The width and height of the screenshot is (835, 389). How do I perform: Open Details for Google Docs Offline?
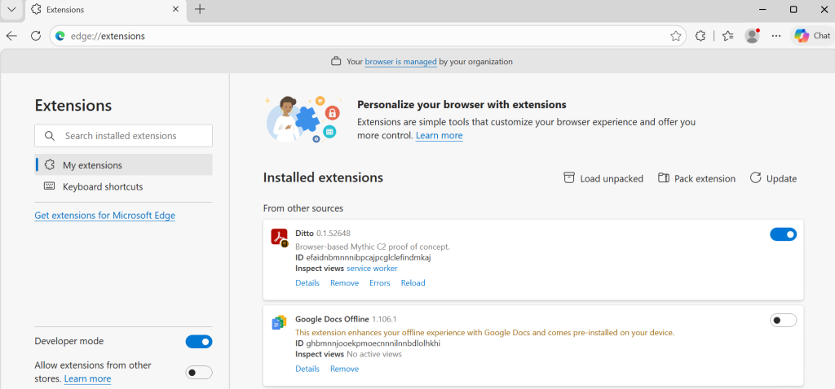(x=307, y=369)
